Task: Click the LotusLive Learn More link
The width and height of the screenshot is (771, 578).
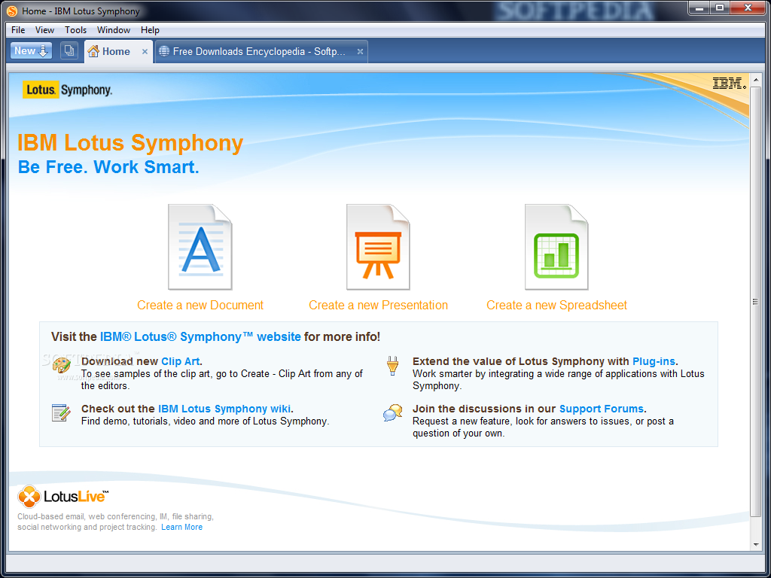Action: pos(182,527)
